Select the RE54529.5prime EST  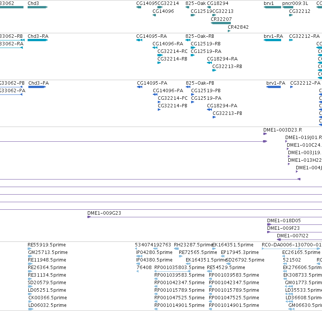[x=210, y=272]
